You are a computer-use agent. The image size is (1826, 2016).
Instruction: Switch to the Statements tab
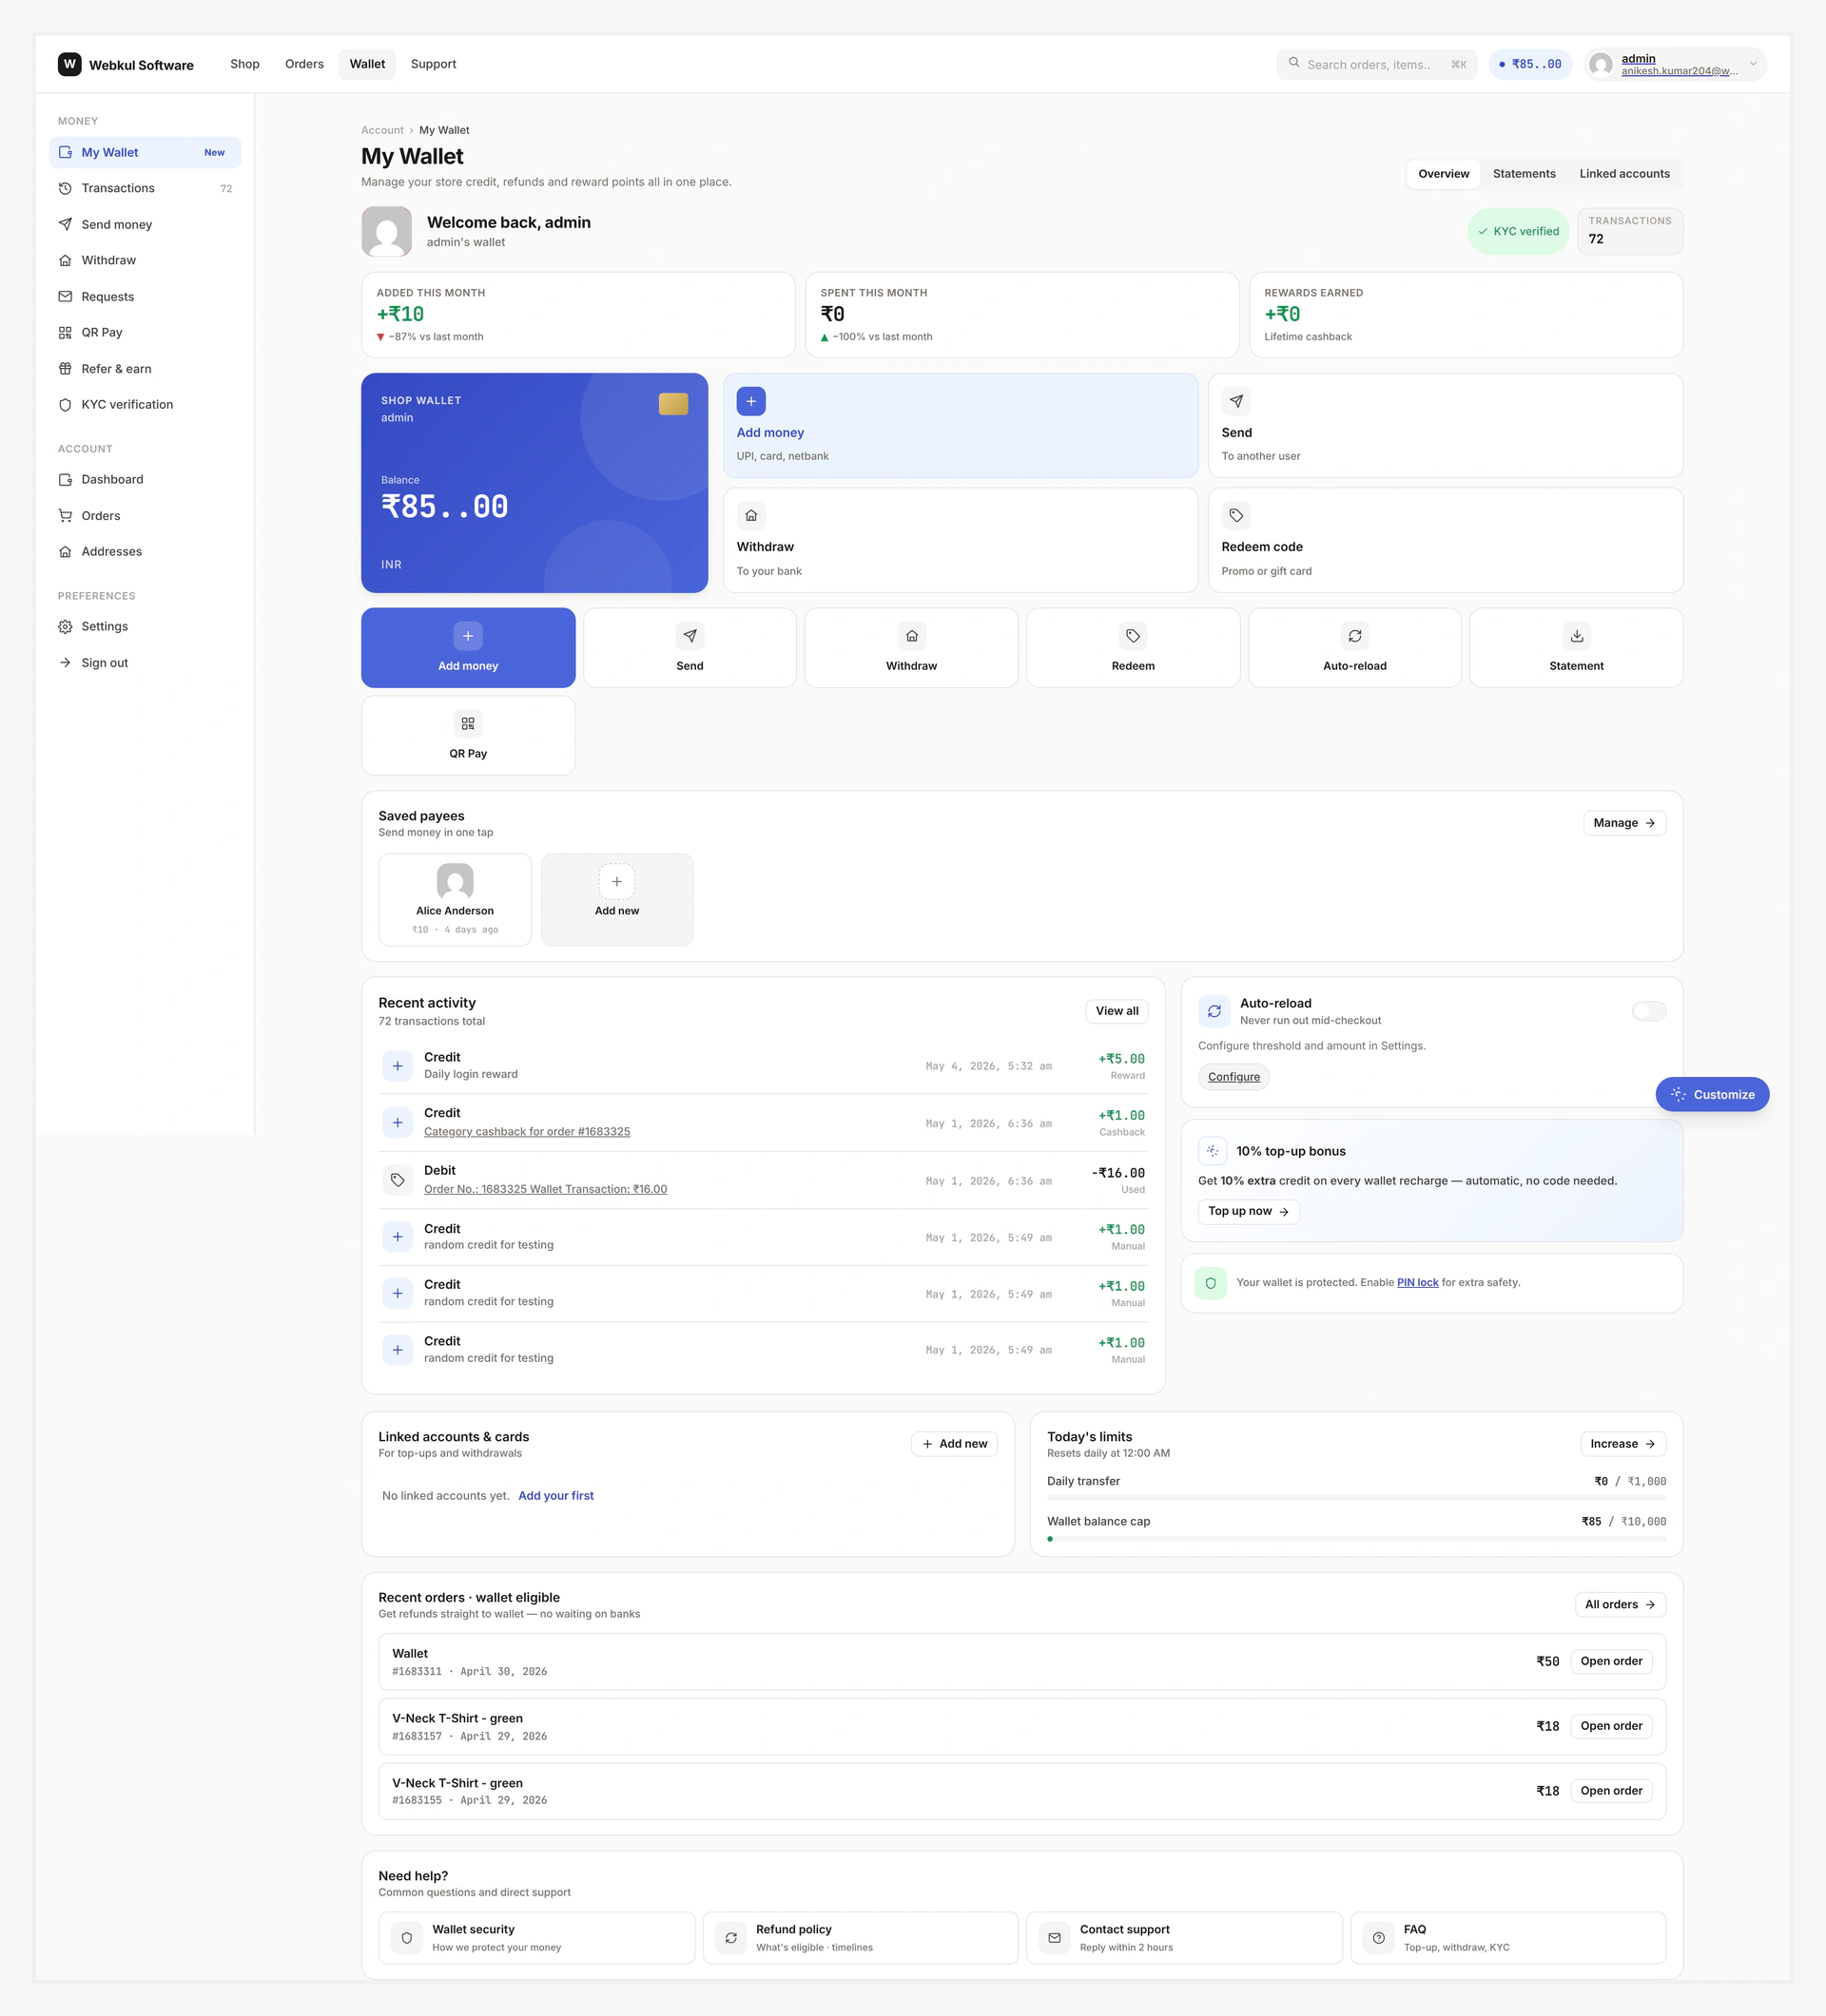pos(1524,174)
